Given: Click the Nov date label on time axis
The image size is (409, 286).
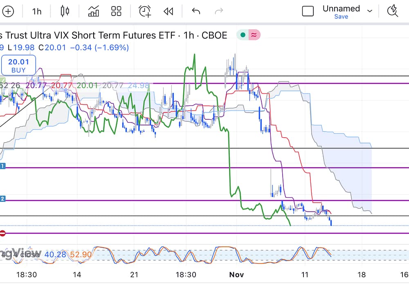Looking at the screenshot, I should coord(236,274).
